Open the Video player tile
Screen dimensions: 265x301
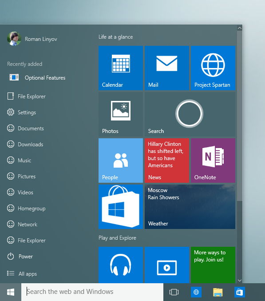tap(167, 265)
